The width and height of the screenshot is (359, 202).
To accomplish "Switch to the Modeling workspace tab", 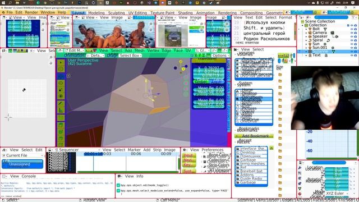I will point(96,13).
